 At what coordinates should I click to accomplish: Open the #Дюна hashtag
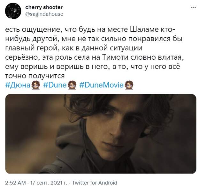(18, 85)
